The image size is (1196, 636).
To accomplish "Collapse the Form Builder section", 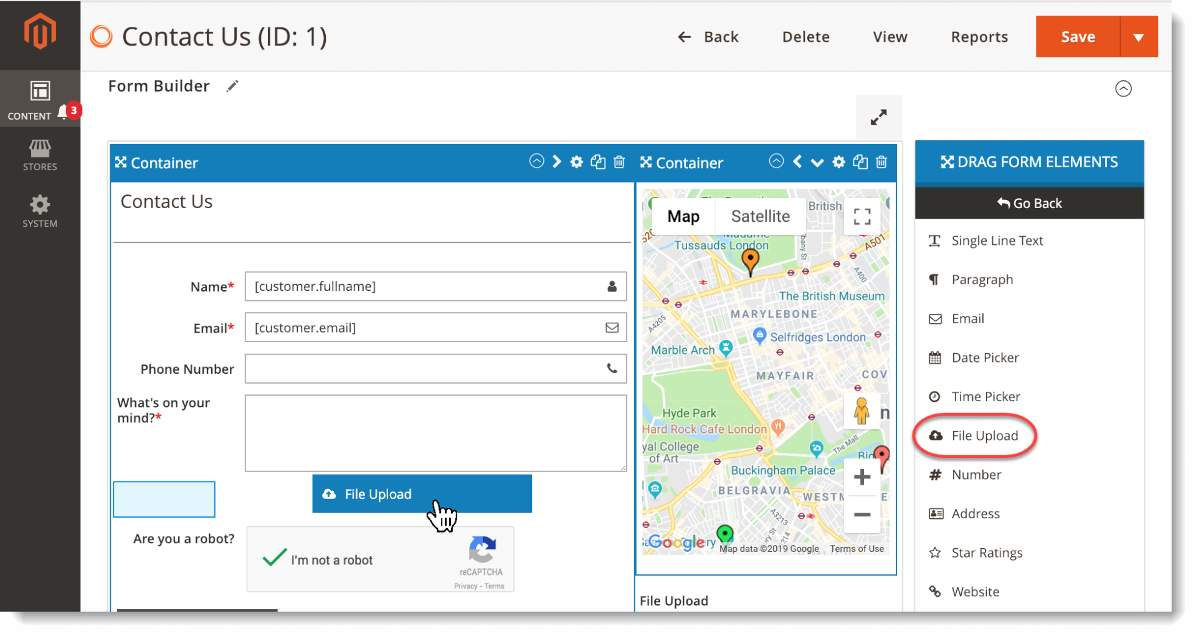I will click(x=1123, y=88).
